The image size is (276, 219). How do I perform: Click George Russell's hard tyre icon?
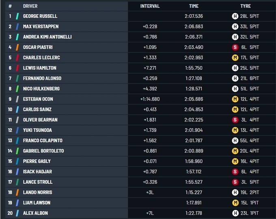(x=235, y=16)
